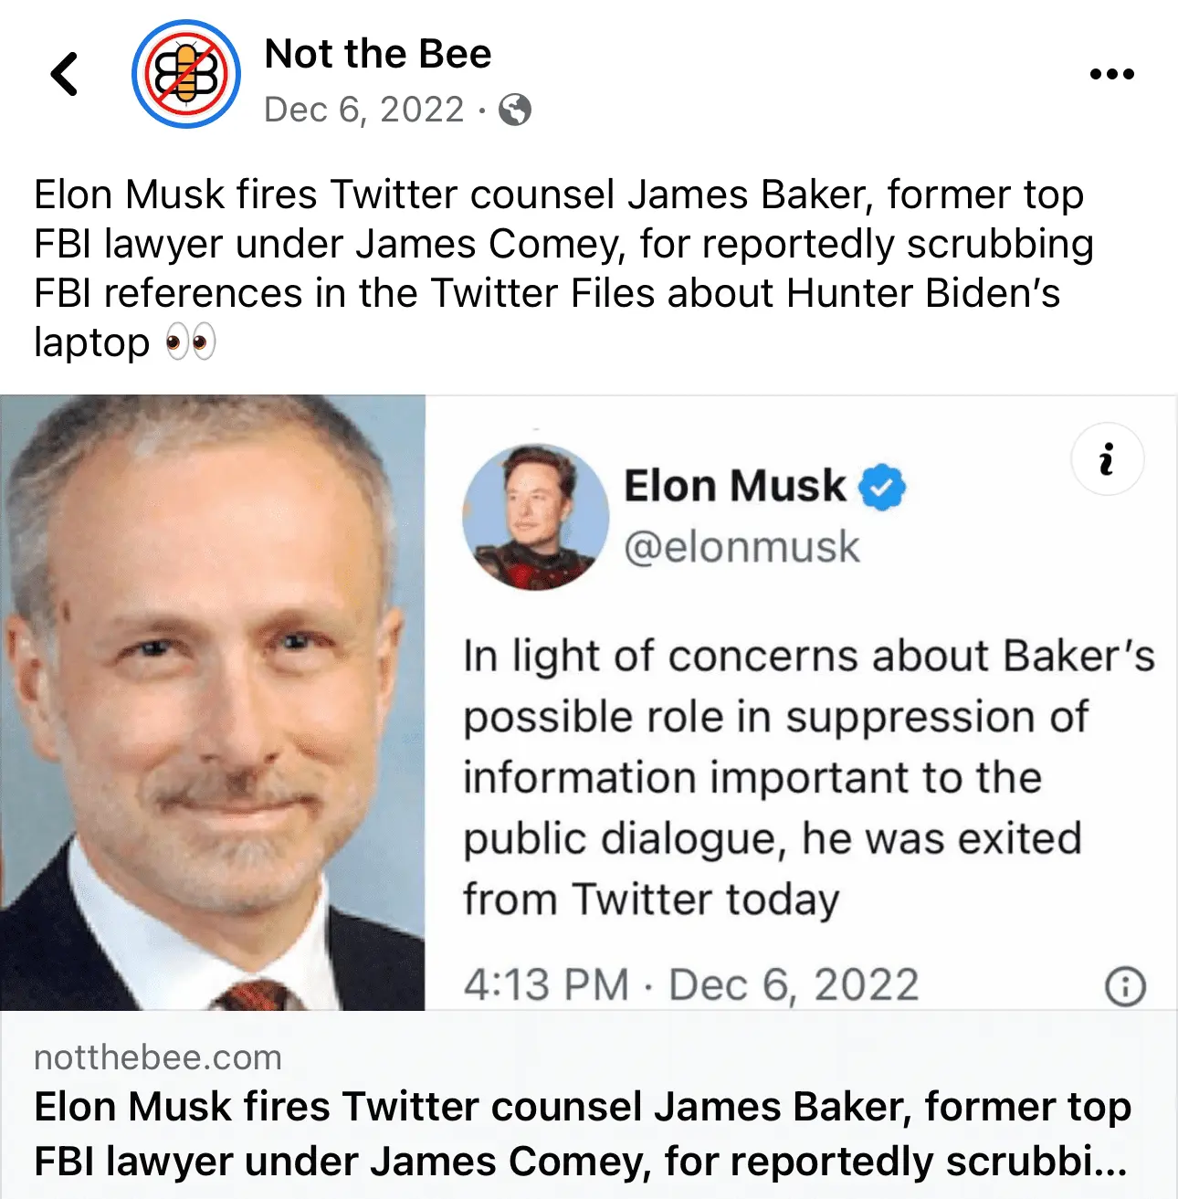Tap the circled info icon beside the tweet timestamp
Viewport: 1178px width, 1199px height.
tap(1125, 986)
